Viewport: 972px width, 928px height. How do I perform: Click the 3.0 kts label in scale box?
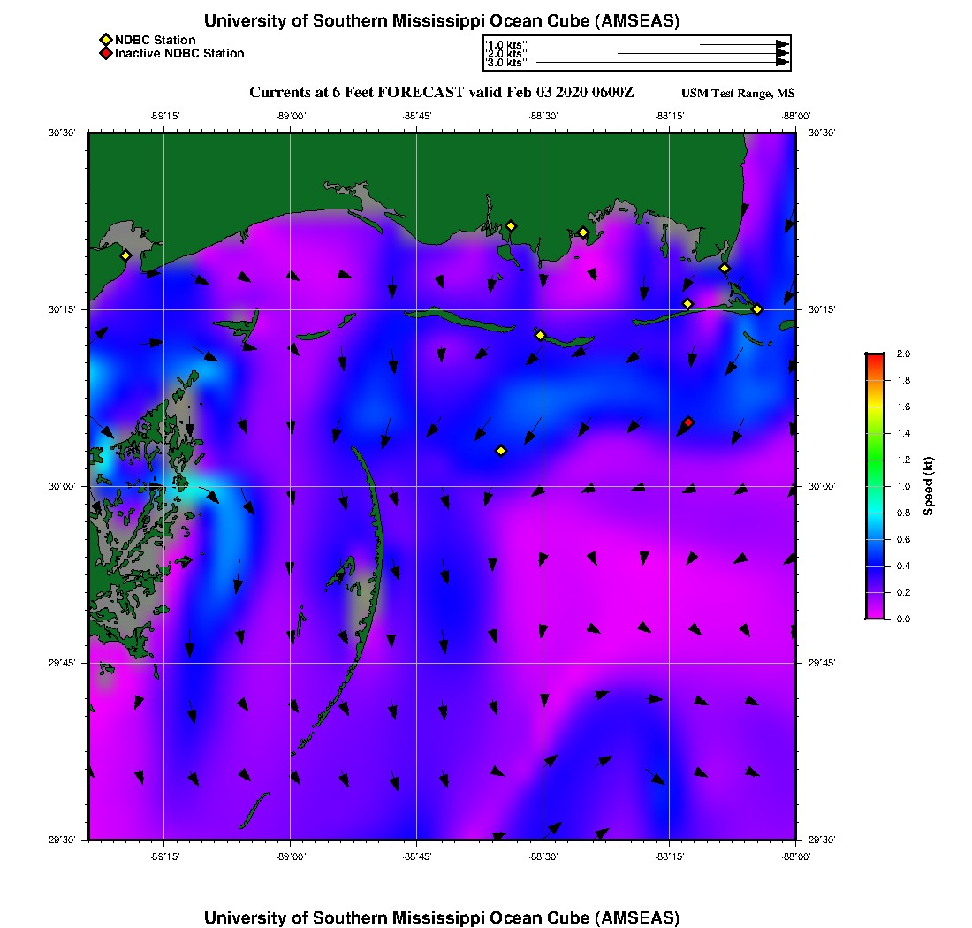point(506,63)
